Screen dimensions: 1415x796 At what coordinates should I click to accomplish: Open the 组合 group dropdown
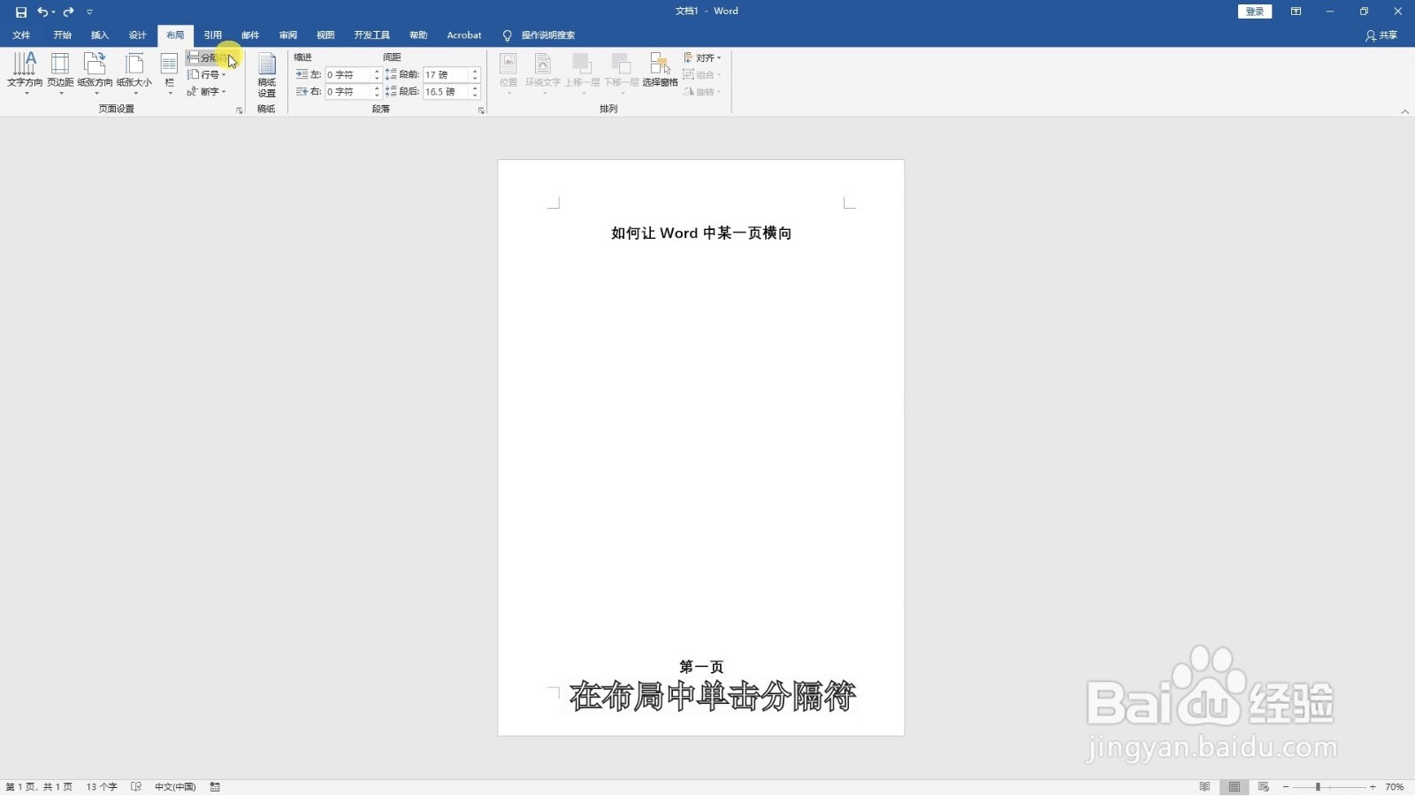[x=703, y=74]
